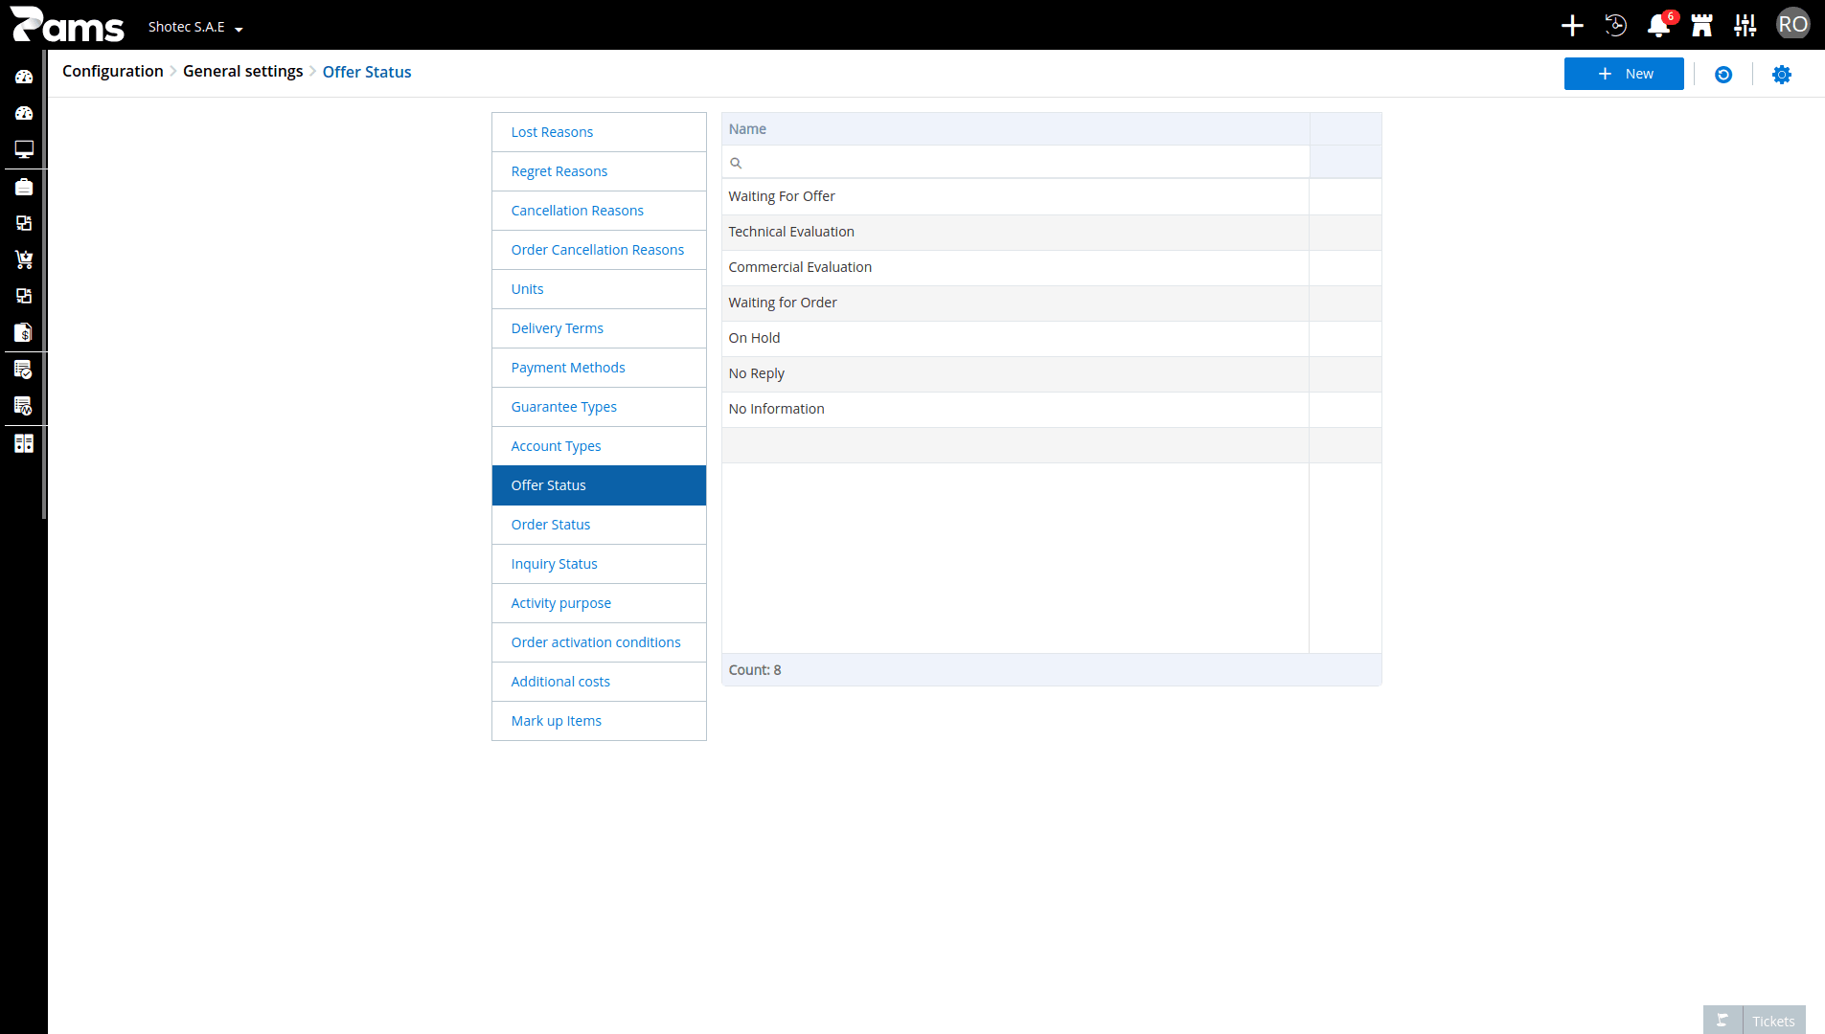This screenshot has width=1825, height=1034.
Task: Open the RO user avatar
Action: [1792, 25]
